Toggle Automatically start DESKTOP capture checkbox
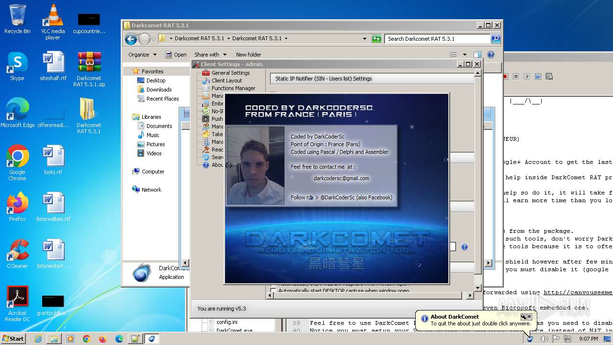The image size is (613, 345). 273,291
